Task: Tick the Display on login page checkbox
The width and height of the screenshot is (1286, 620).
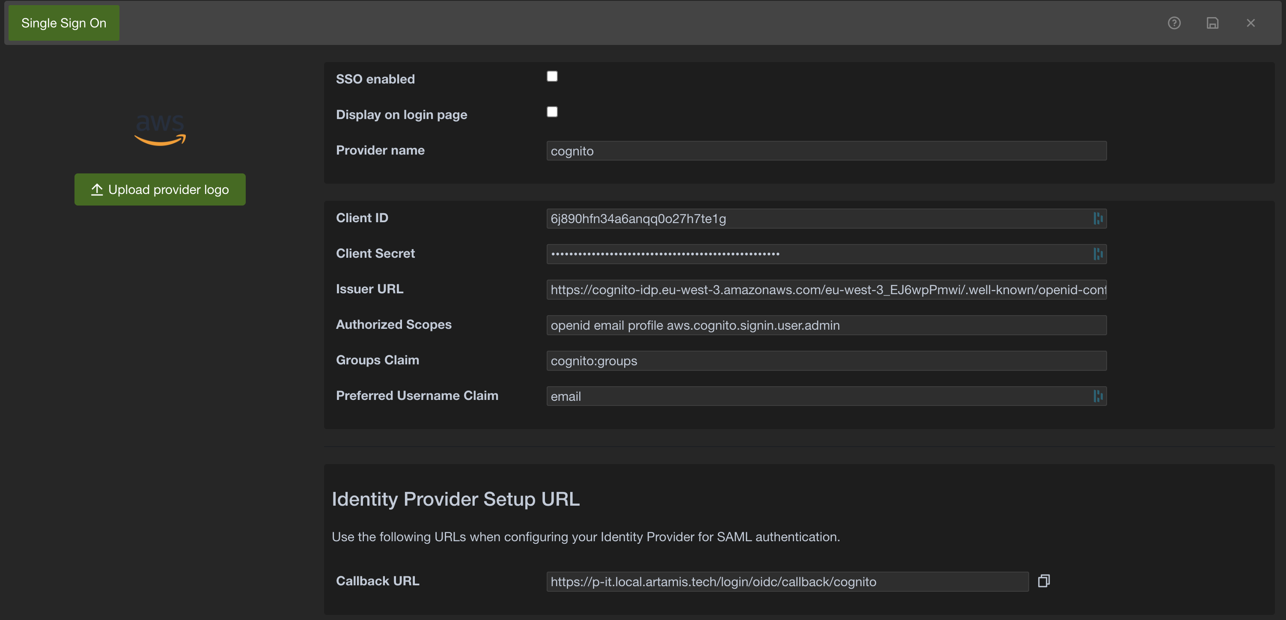Action: 552,112
